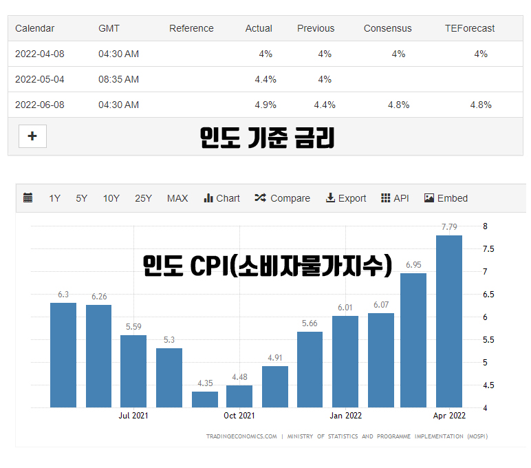This screenshot has width=531, height=468.
Task: Click the Actual column header
Action: tap(259, 28)
